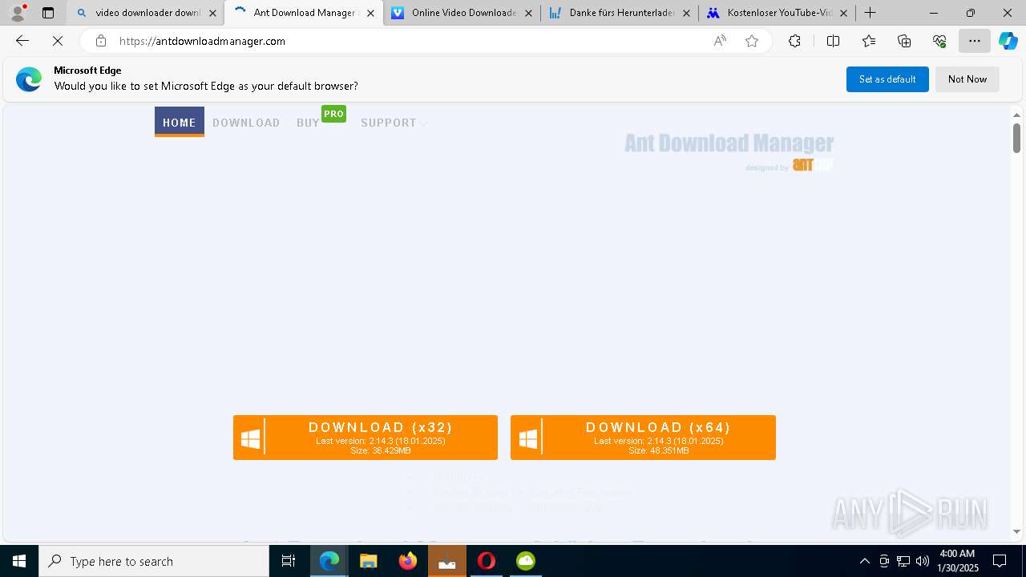1026x577 pixels.
Task: Close the Danke fürs Herunterladen tab
Action: point(686,13)
